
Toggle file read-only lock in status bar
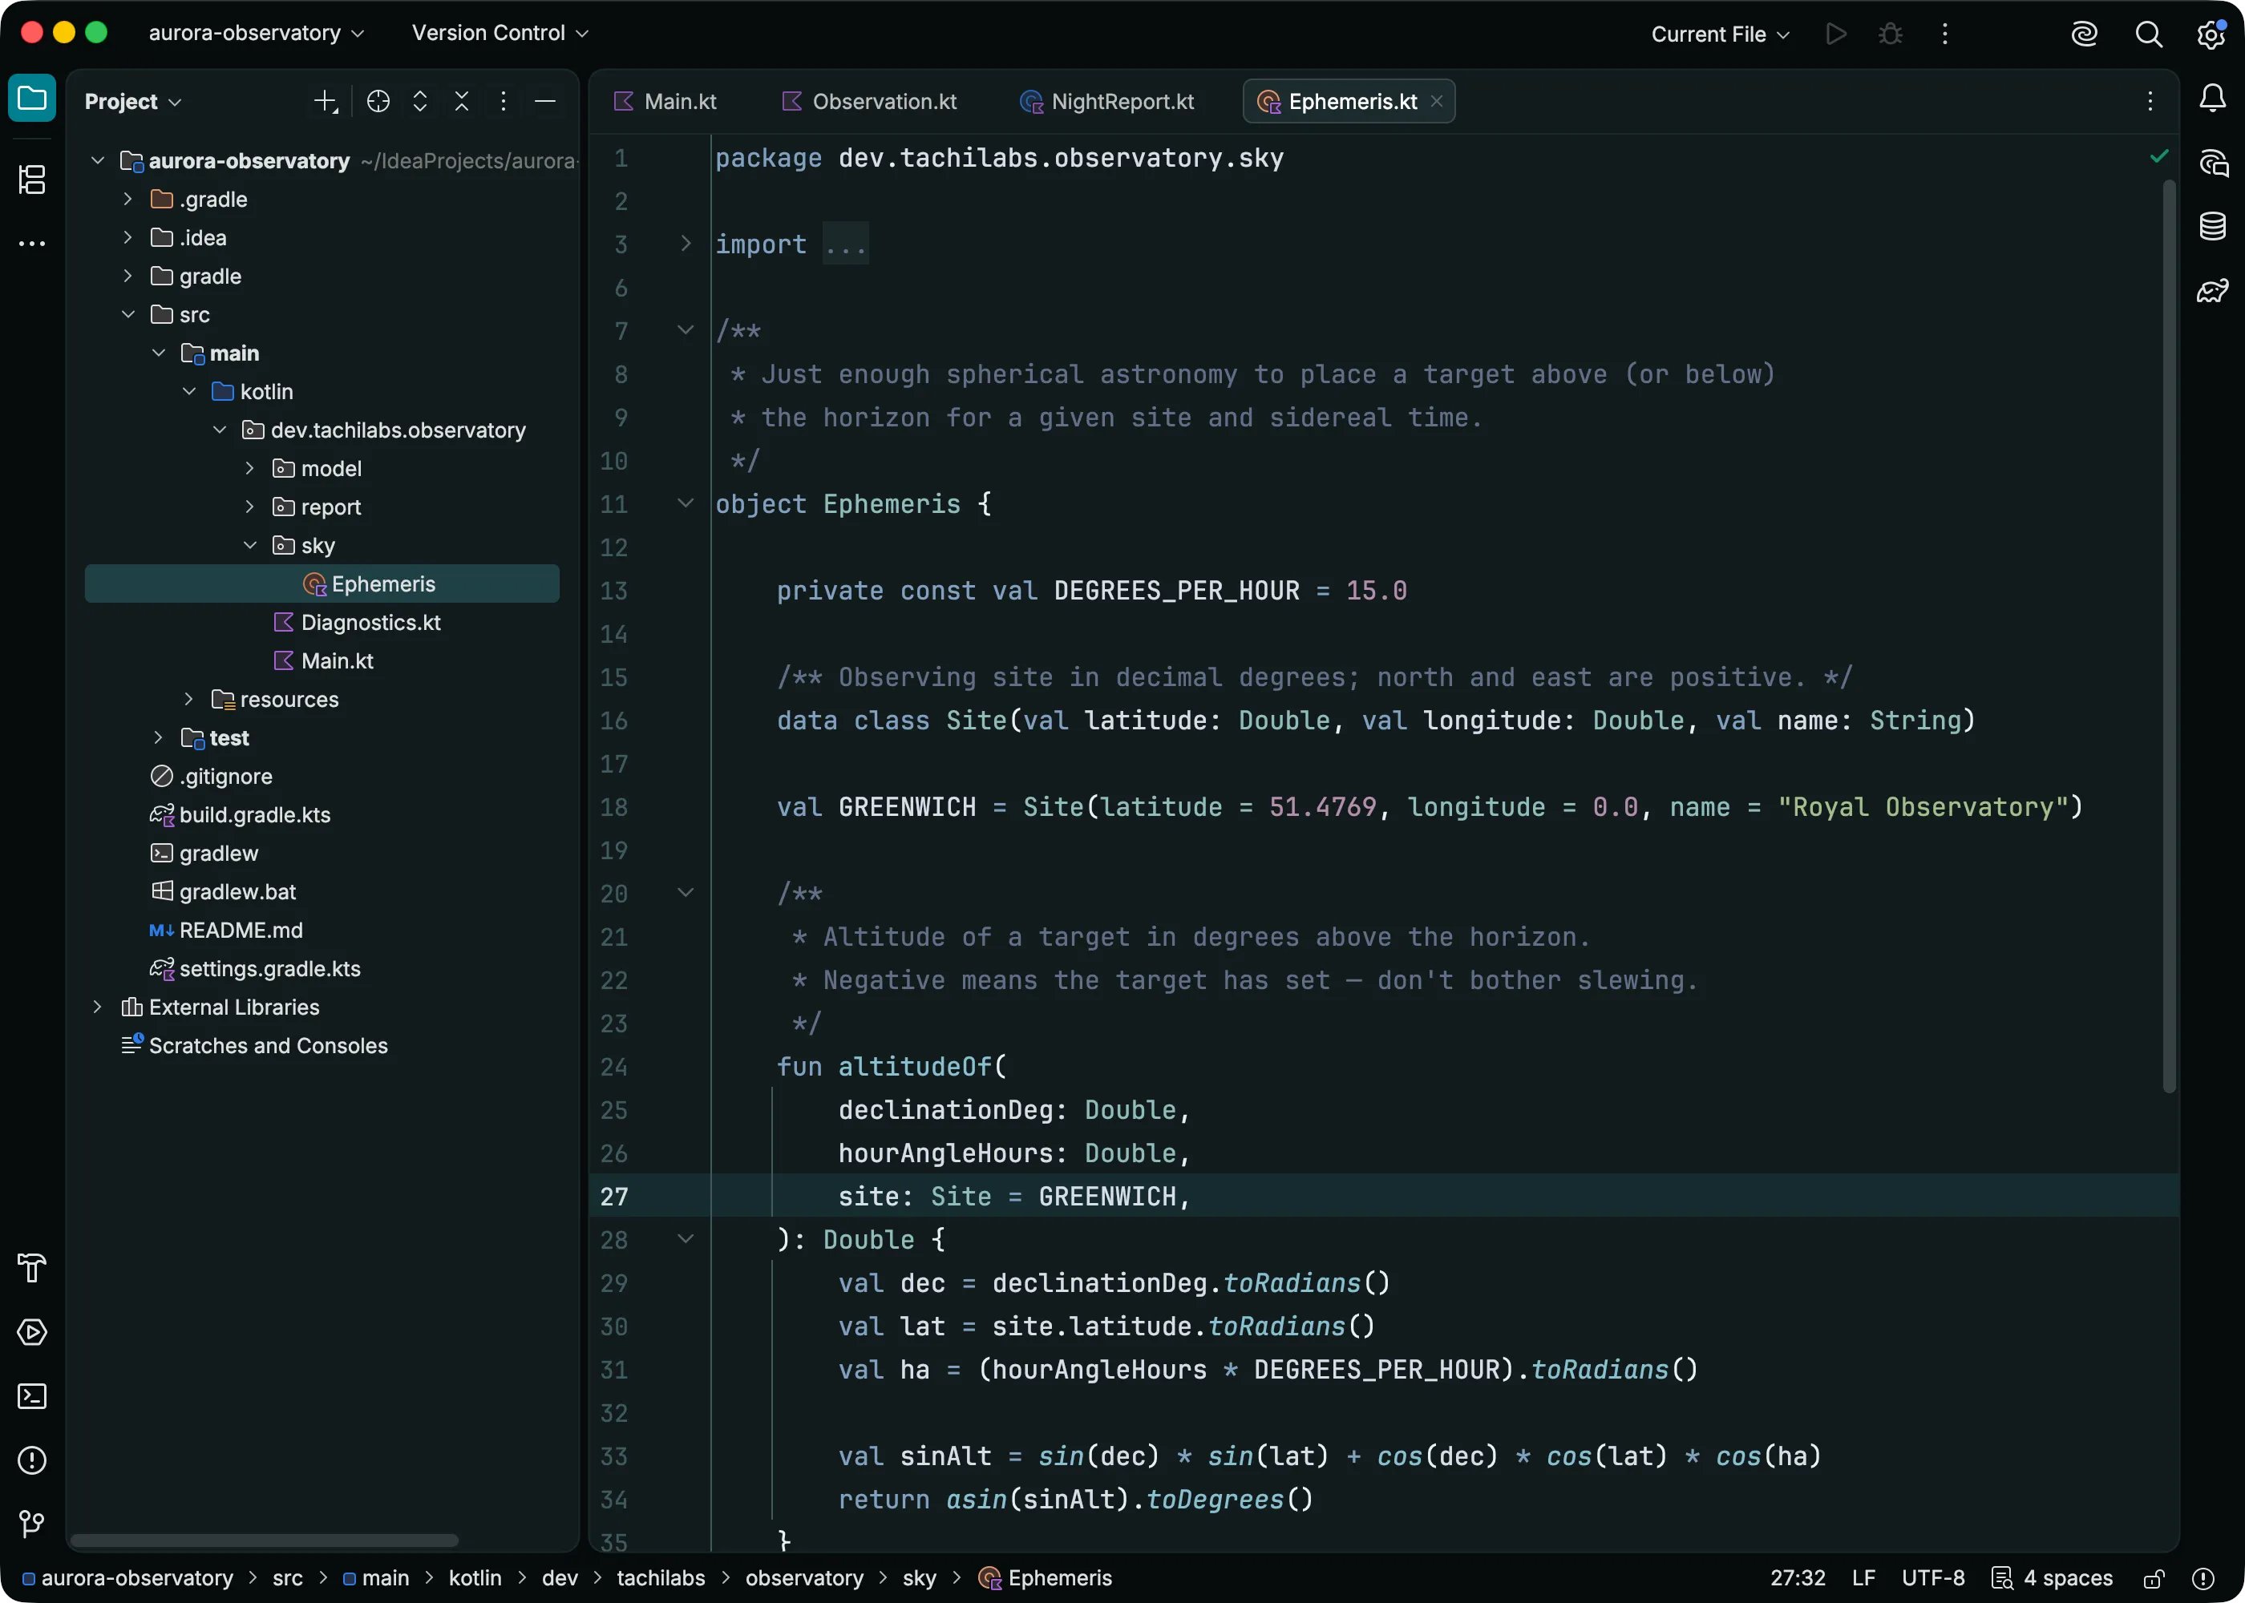pos(2155,1579)
